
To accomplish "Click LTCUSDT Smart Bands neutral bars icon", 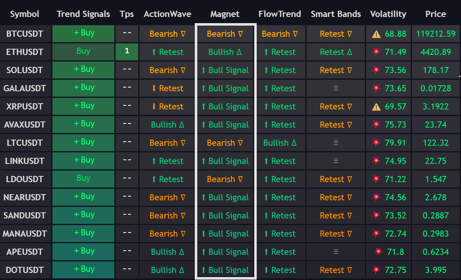I will tap(336, 143).
